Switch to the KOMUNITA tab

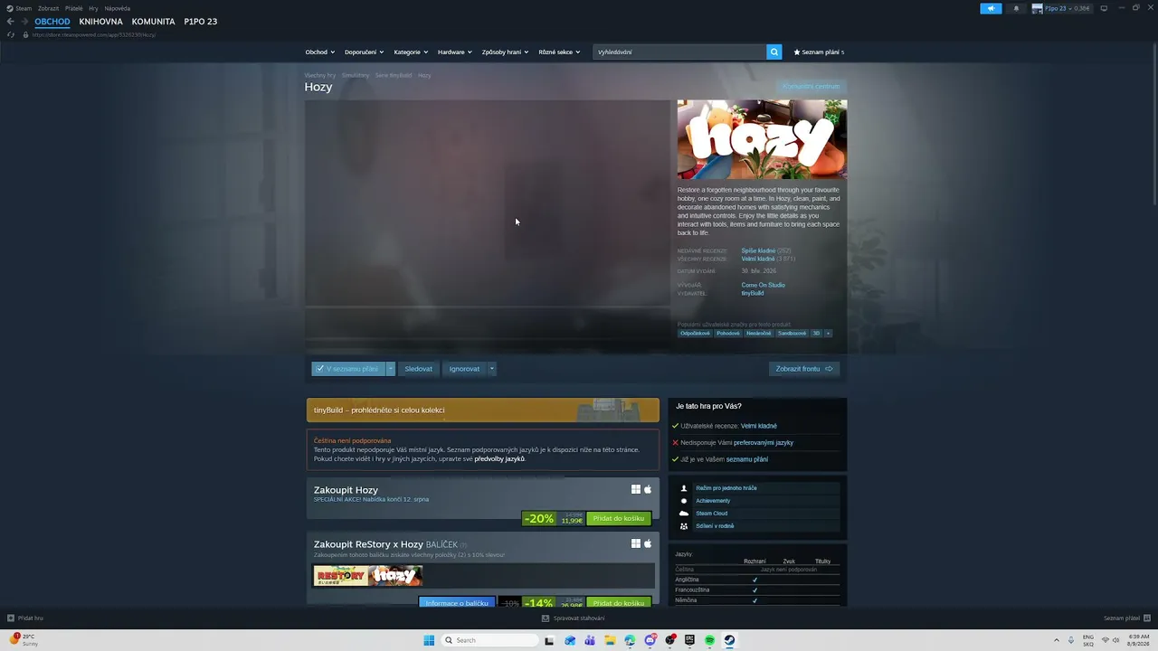point(154,22)
